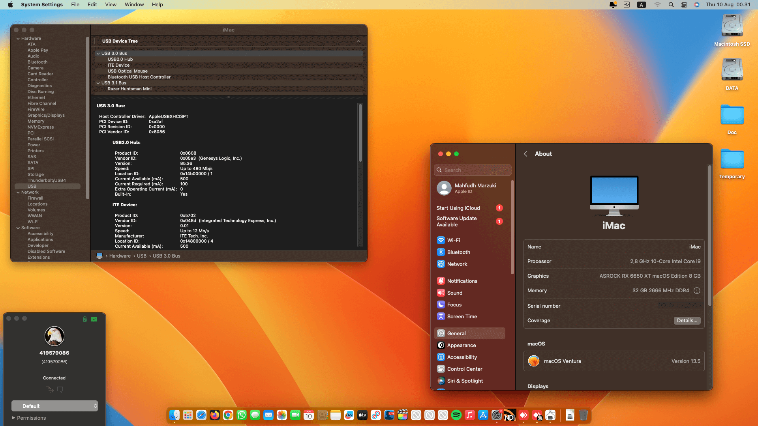
Task: Click the System Settings search field
Action: pos(473,170)
